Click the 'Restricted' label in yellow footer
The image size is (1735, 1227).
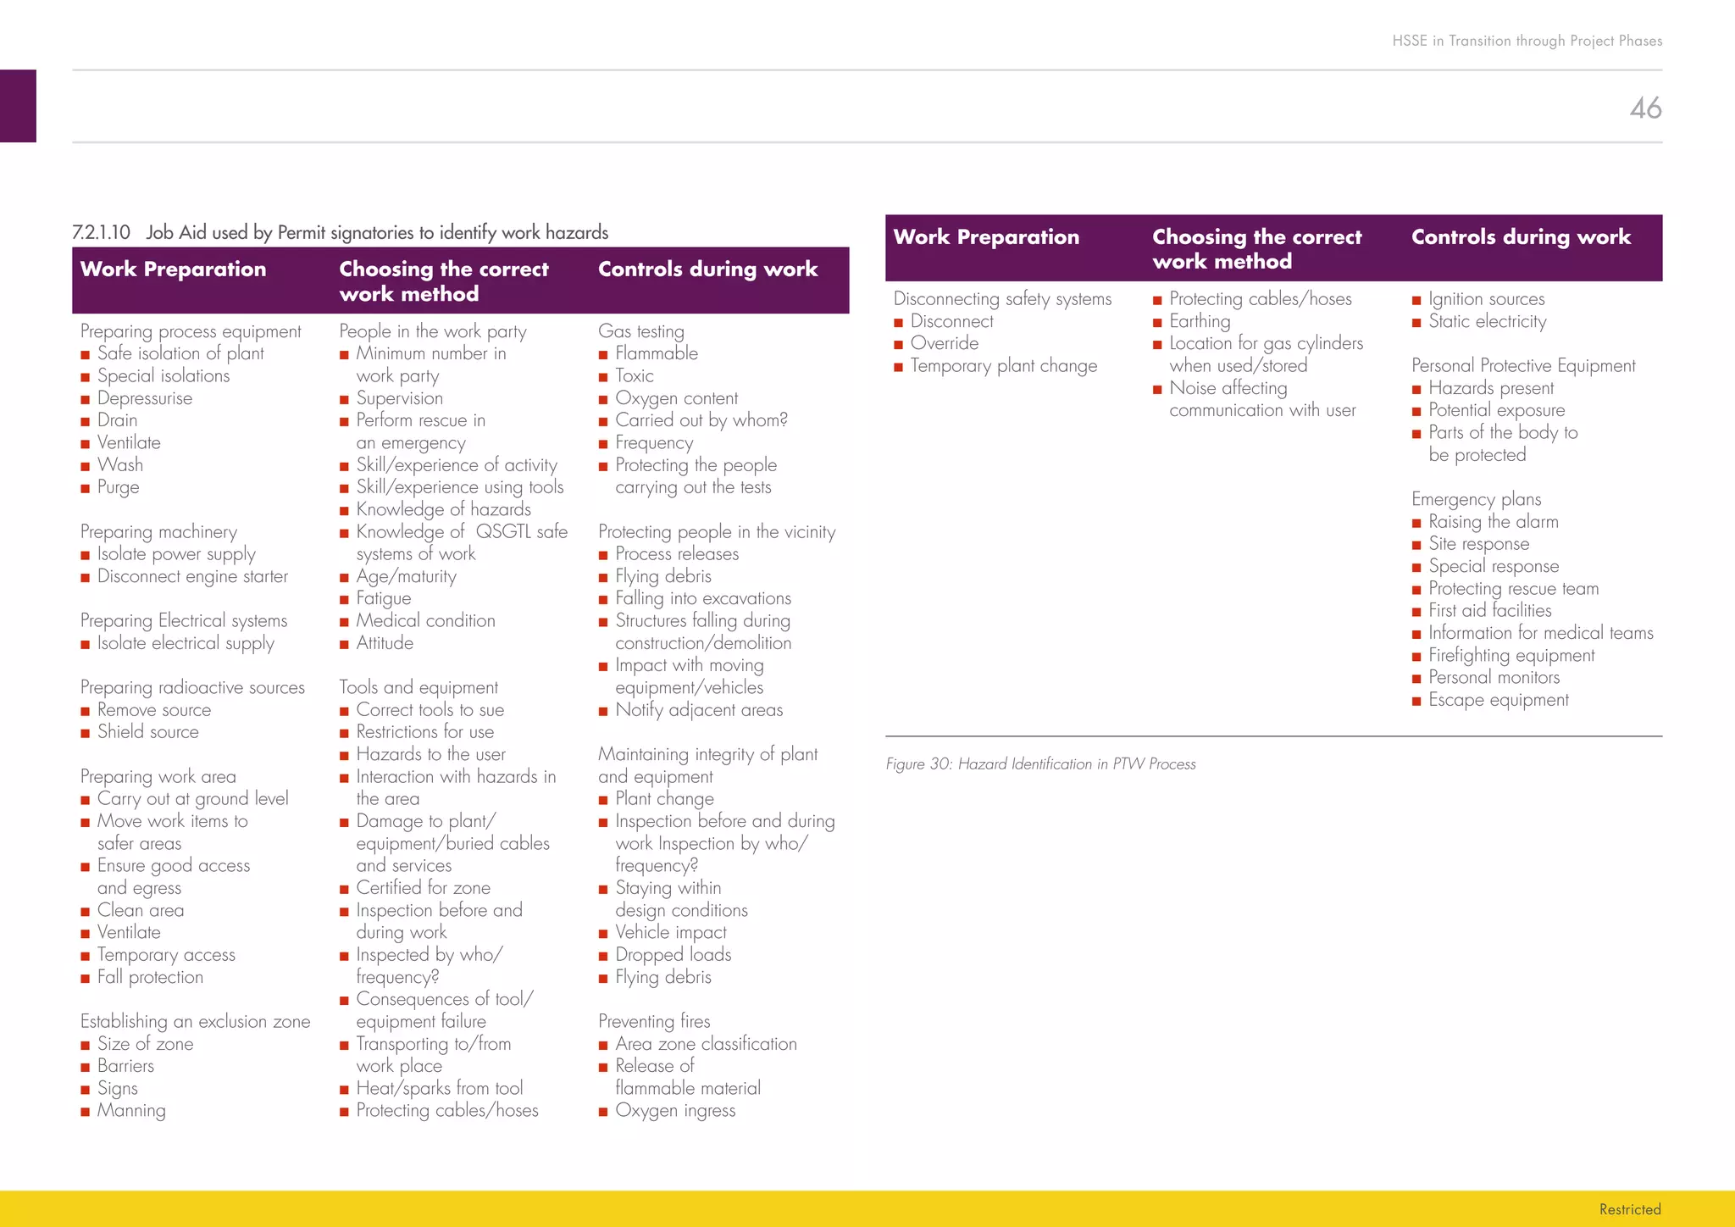tap(1629, 1209)
